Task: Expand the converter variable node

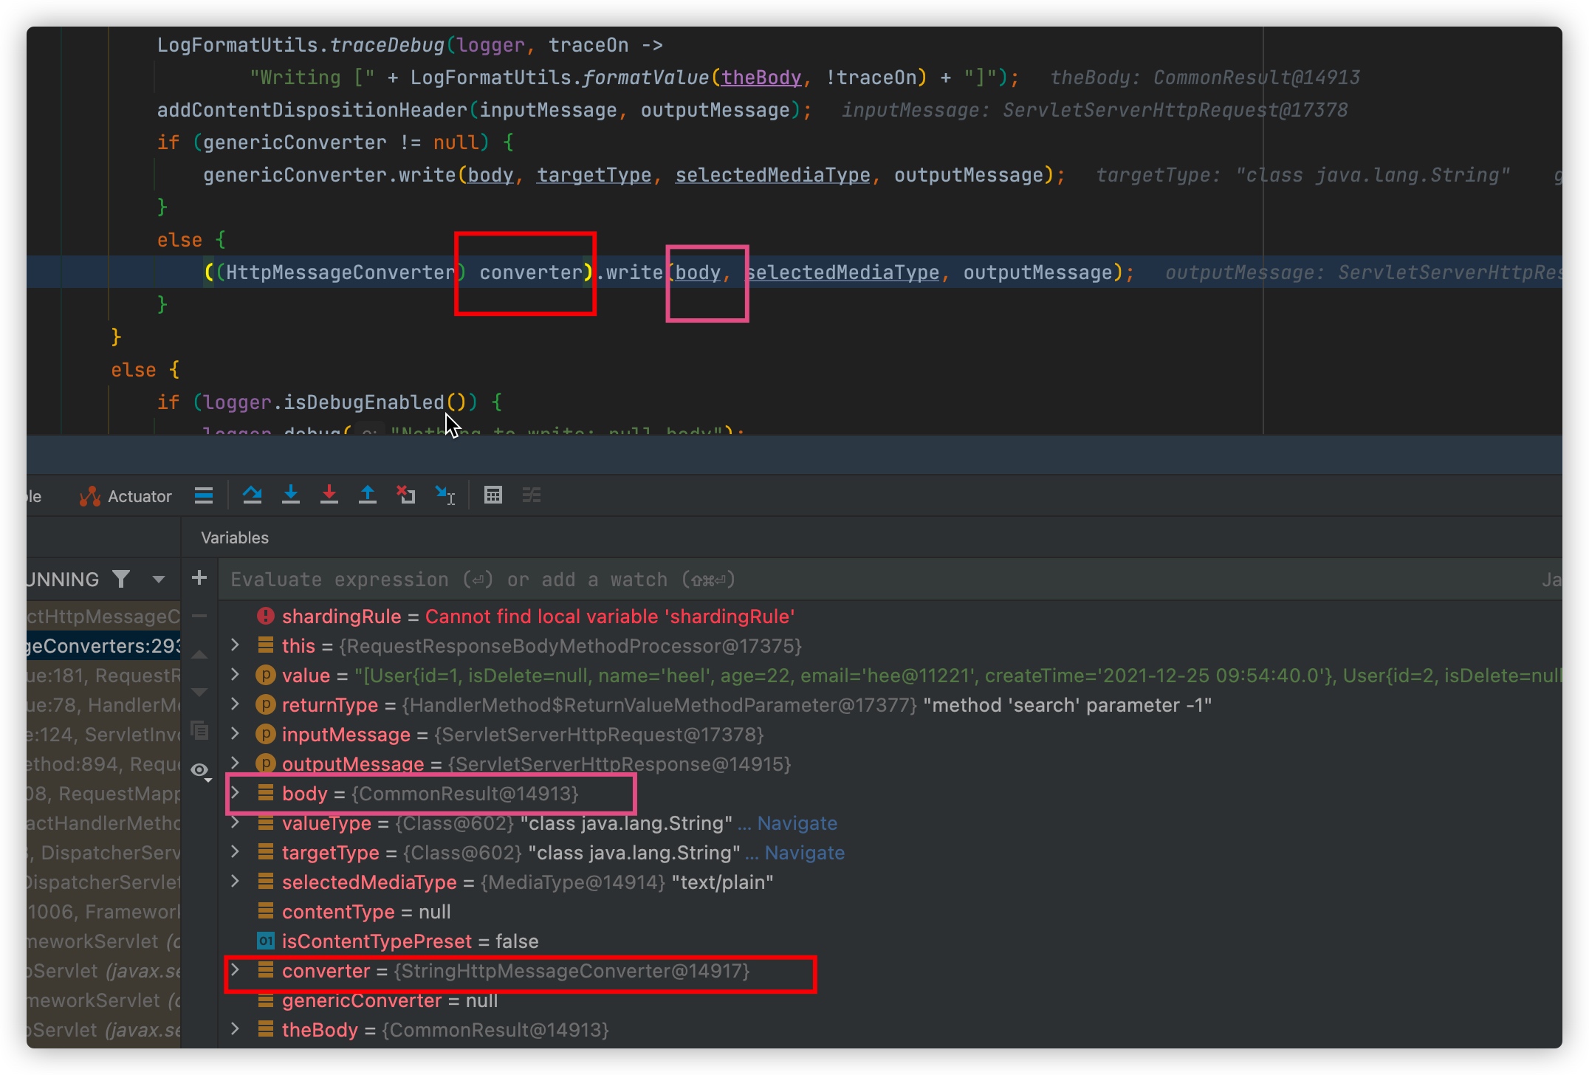Action: pyautogui.click(x=236, y=970)
